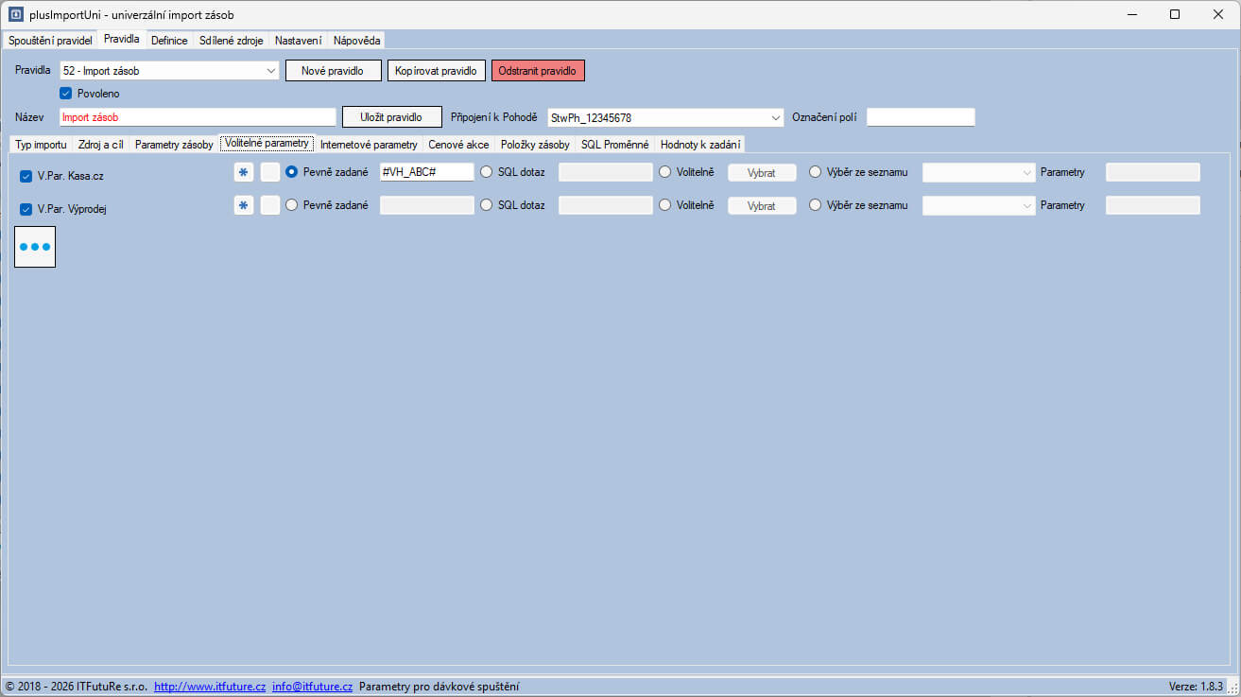Image resolution: width=1241 pixels, height=697 pixels.
Task: Toggle the V.Par. Kasa.cz checkbox
Action: point(26,176)
